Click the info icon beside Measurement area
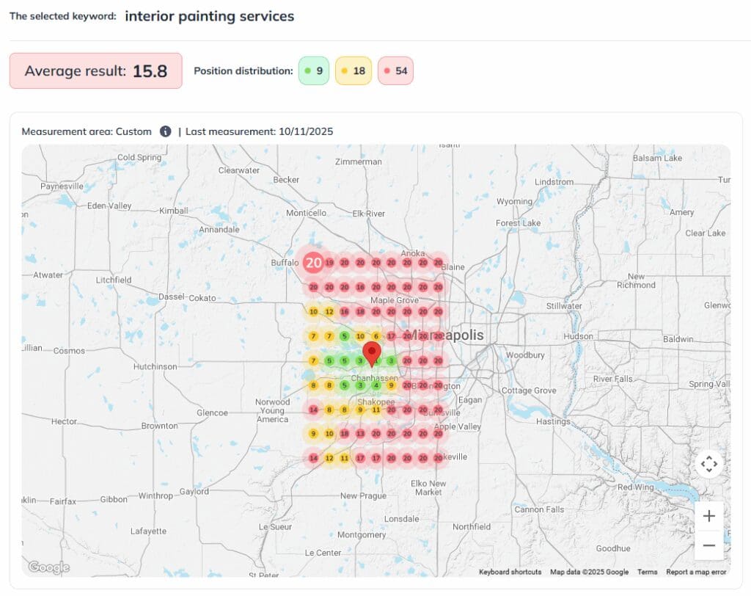The image size is (751, 596). 166,131
